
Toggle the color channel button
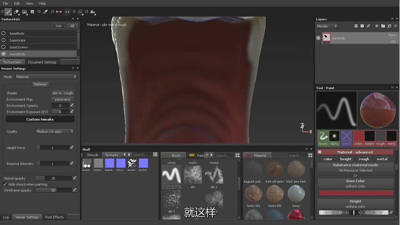point(328,159)
